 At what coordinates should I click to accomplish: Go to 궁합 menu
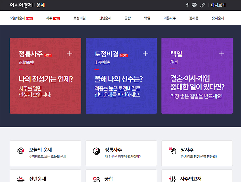[x=128, y=18]
